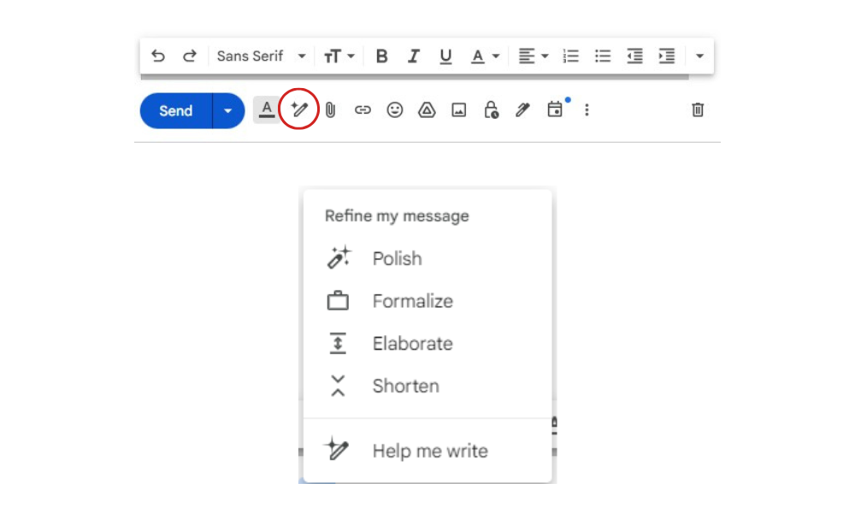Image resolution: width=855 pixels, height=513 pixels.
Task: Choose Elaborate in the refine menu
Action: coord(427,344)
